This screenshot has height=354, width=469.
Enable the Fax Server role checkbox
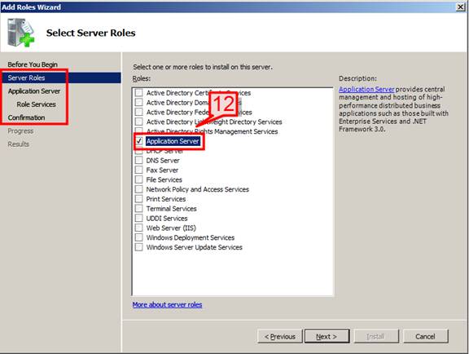138,170
